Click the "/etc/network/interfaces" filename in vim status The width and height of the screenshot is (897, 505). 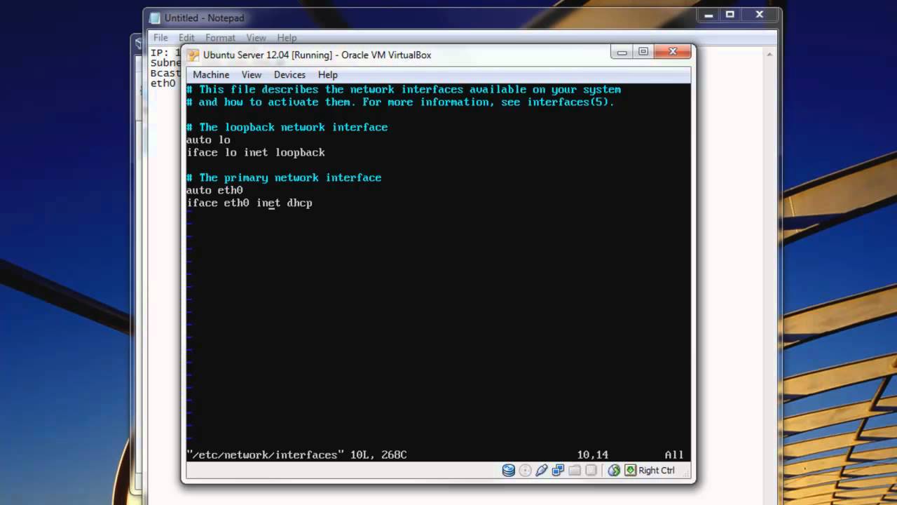click(266, 455)
